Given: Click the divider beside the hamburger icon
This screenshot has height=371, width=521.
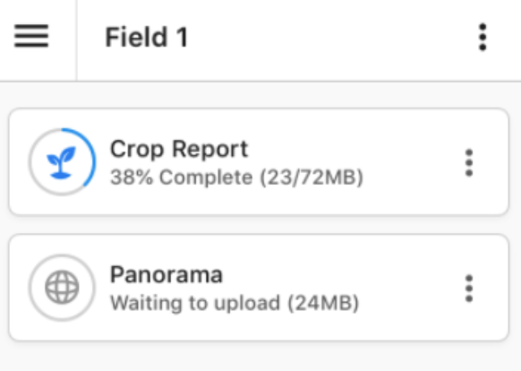Looking at the screenshot, I should [77, 40].
